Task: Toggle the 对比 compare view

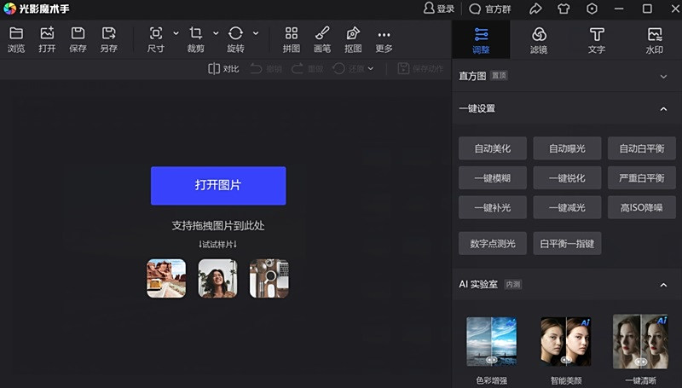Action: click(x=223, y=68)
